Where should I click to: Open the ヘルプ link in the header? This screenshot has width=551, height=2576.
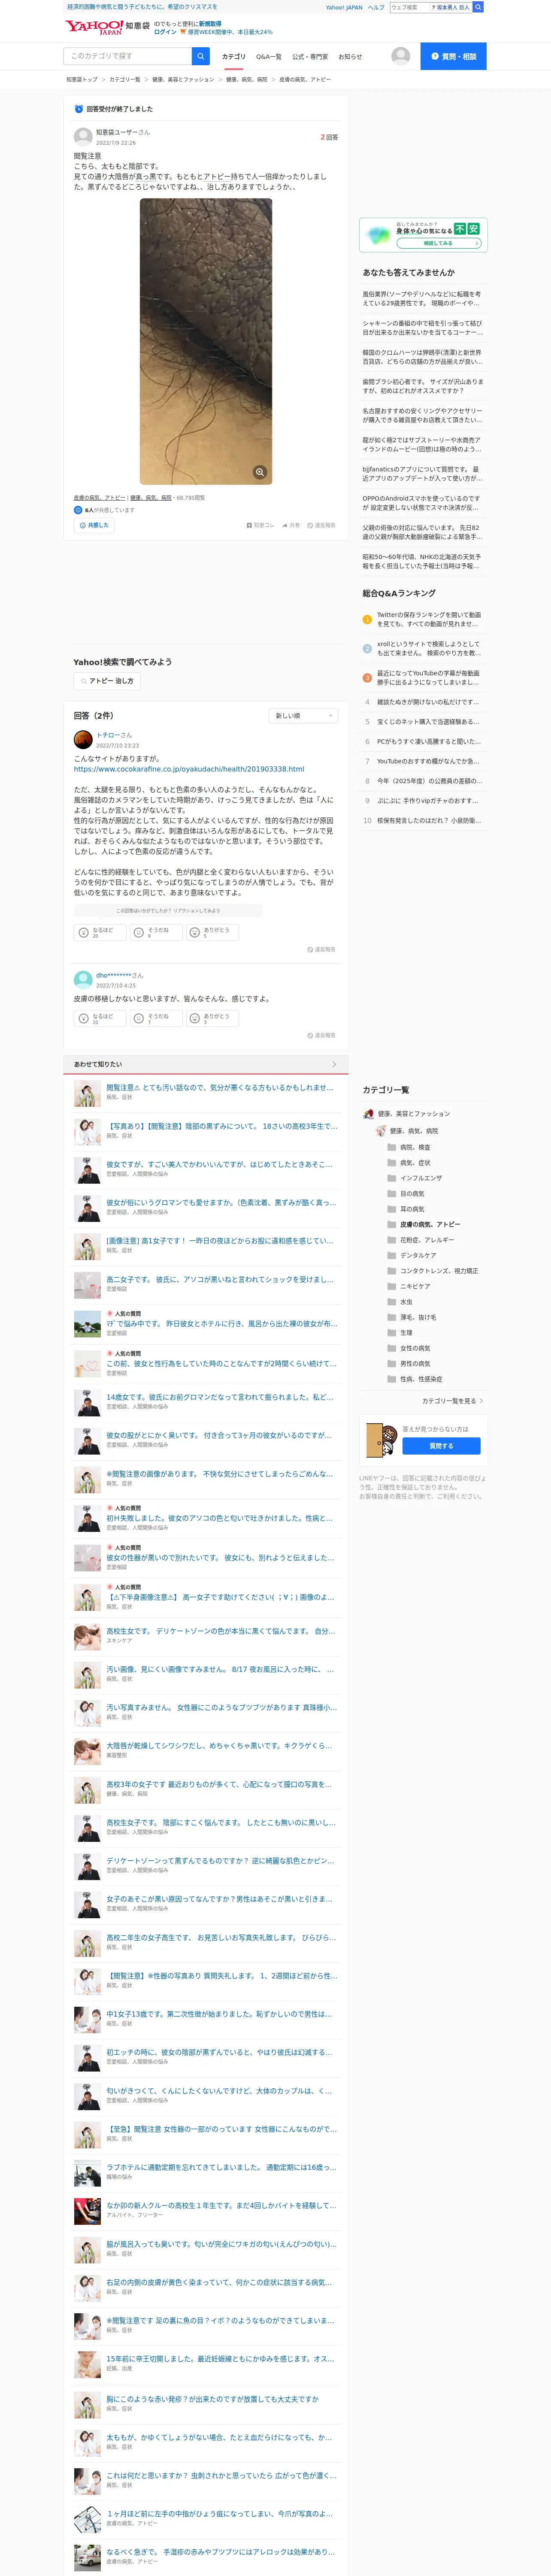[x=376, y=7]
